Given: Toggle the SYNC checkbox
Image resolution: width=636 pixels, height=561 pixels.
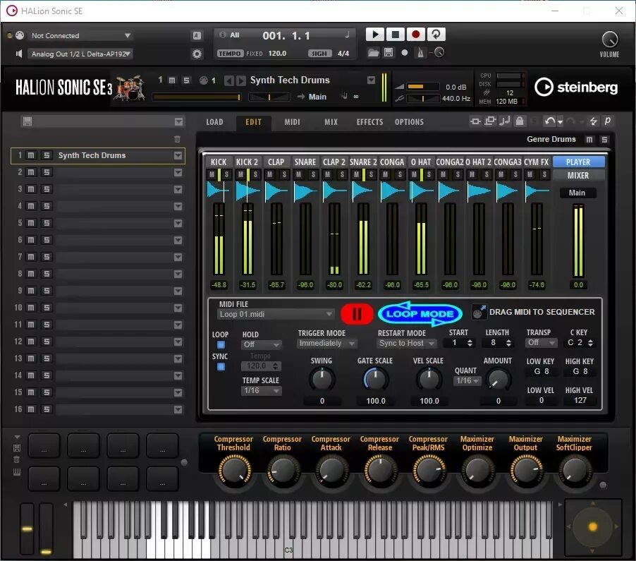Looking at the screenshot, I should [220, 366].
